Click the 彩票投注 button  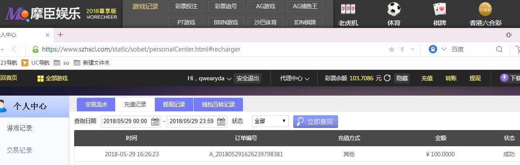click(x=186, y=6)
